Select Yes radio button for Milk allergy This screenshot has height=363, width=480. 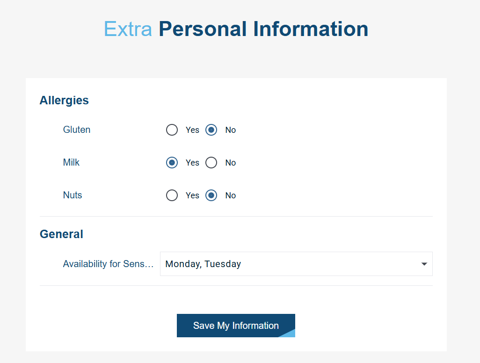pos(172,163)
